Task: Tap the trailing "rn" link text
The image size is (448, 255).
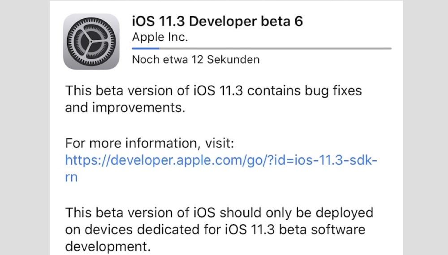Action: pos(71,177)
